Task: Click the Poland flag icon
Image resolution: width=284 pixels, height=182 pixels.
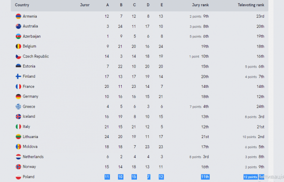Action: pyautogui.click(x=18, y=177)
